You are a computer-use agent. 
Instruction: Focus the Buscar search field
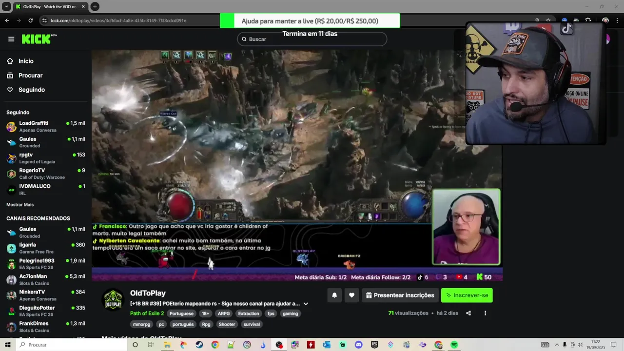point(312,39)
